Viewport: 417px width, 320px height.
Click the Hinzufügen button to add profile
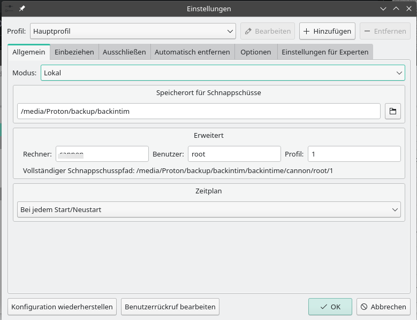(x=327, y=32)
